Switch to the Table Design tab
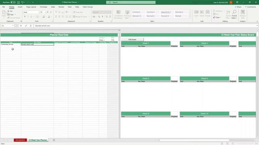This screenshot has width=259, height=145. 88,7
